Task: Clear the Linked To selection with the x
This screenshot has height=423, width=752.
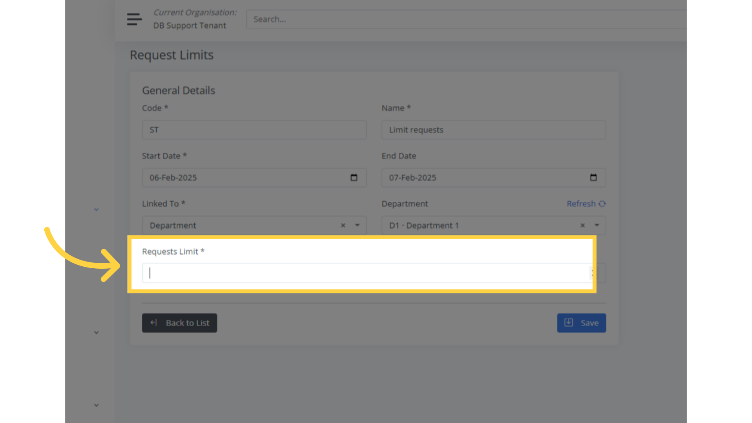Action: pyautogui.click(x=343, y=225)
